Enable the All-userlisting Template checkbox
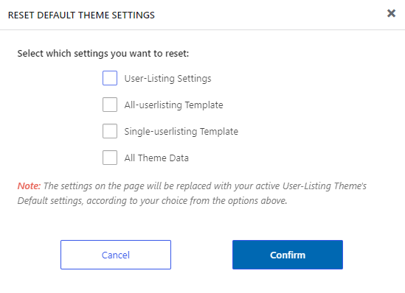Viewport: 405px width, 293px height. 110,105
